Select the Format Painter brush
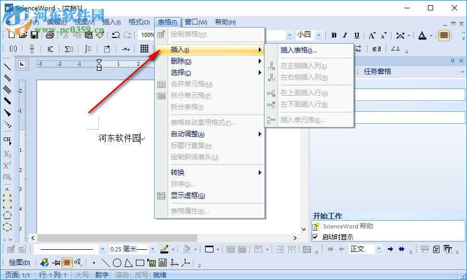Screen dimensions: 467x280 (x=100, y=35)
